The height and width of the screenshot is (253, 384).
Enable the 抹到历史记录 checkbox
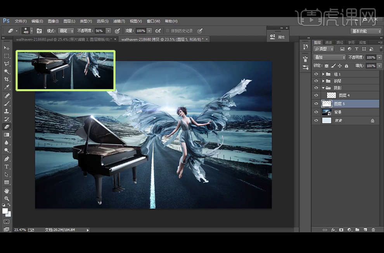[168, 31]
